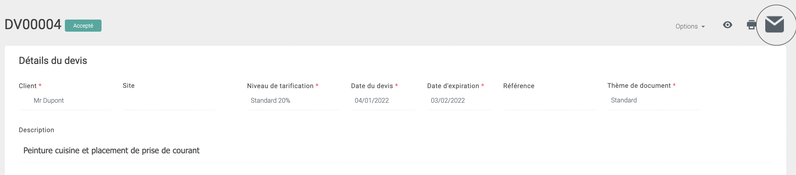Open the Niveau de tarification Standard 20% selector

tap(293, 101)
